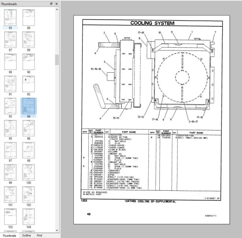Click the B-USE AS REQUIRED note
Screen dimensions: 242x238
pos(95,192)
